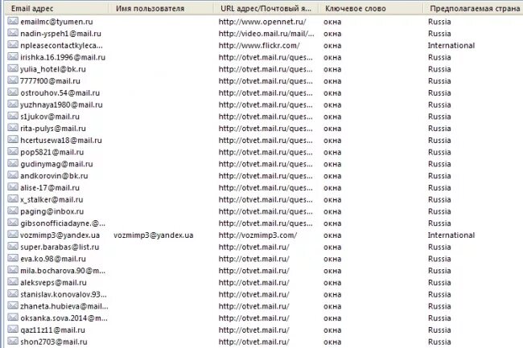Click envelope icon beside 7777f00@mail.ru
Screen dimensions: 523x348
coord(13,80)
